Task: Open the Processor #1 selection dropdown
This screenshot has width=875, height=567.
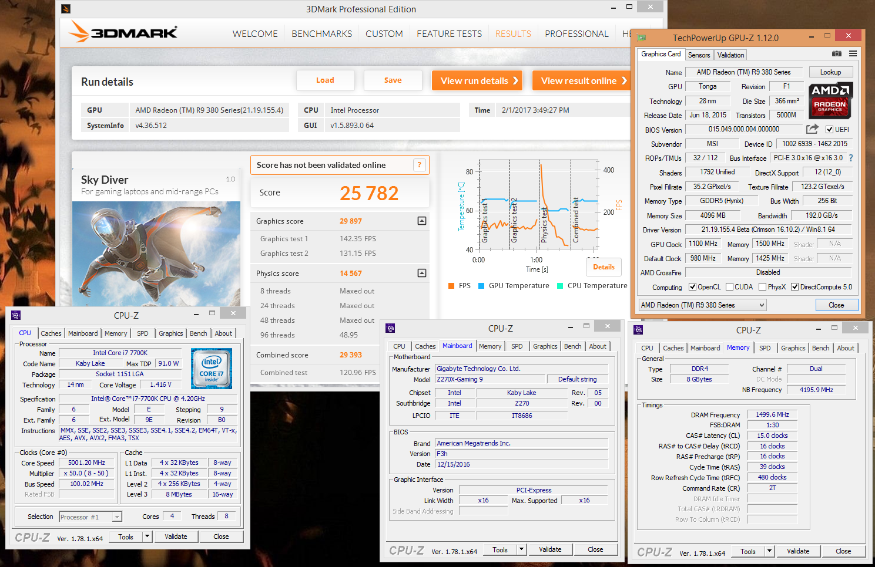Action: coord(90,517)
